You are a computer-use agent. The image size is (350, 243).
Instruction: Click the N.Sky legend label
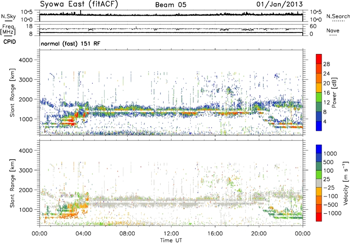pos(8,16)
